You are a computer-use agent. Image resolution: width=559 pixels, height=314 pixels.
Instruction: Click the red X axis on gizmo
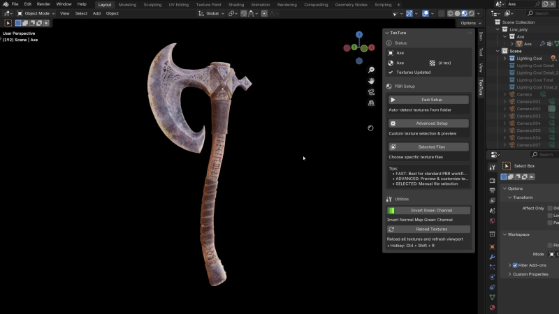pyautogui.click(x=372, y=47)
